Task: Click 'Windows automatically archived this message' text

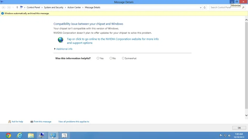Action: tap(27, 13)
